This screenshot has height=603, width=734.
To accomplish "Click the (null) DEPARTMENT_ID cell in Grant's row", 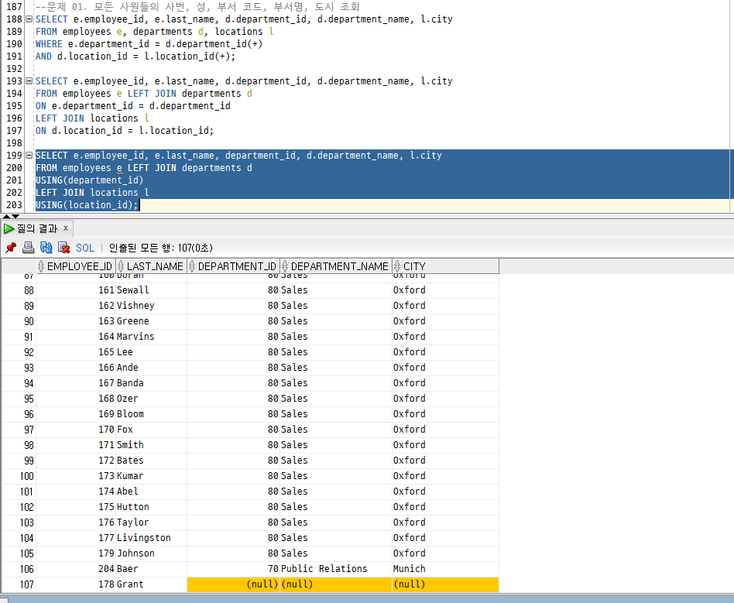I will (x=234, y=584).
